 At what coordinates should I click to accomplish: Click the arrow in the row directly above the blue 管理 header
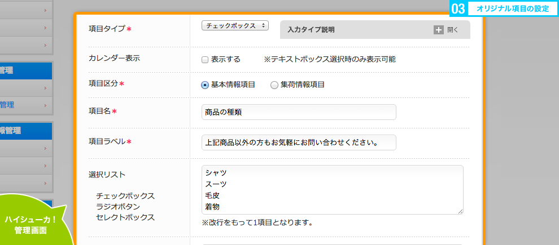(45, 45)
